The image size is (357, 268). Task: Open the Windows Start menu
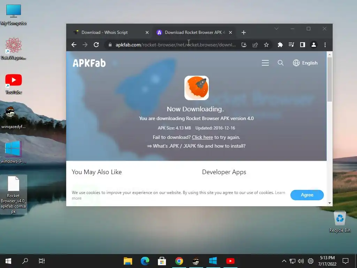click(x=8, y=261)
